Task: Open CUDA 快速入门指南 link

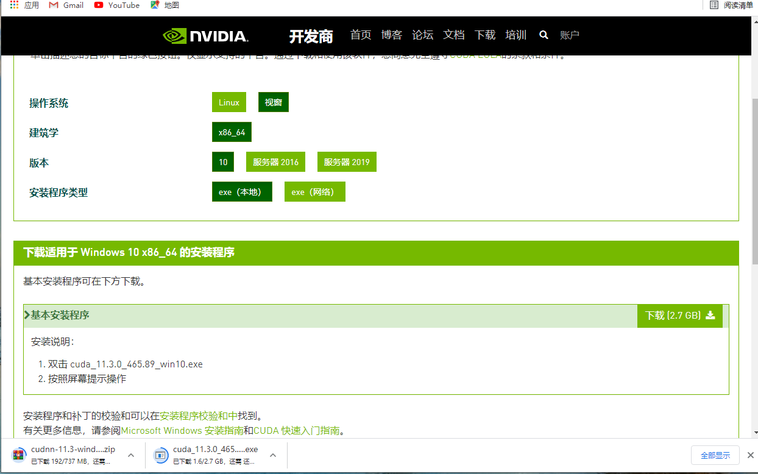Action: pyautogui.click(x=297, y=431)
